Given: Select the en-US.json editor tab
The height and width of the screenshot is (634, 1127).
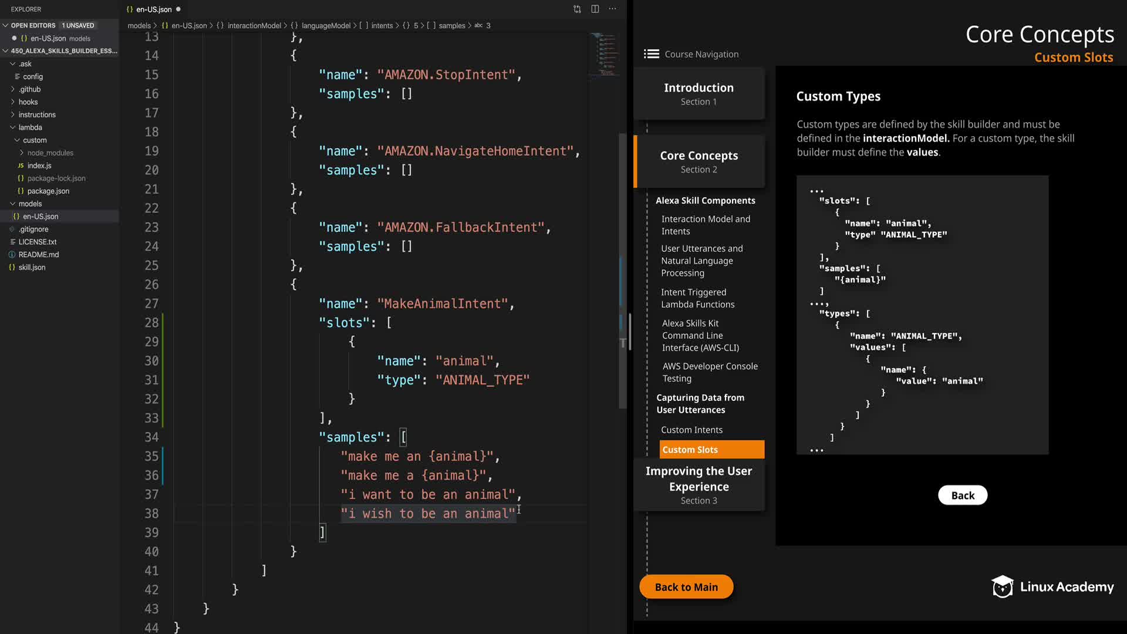Looking at the screenshot, I should pos(153,9).
